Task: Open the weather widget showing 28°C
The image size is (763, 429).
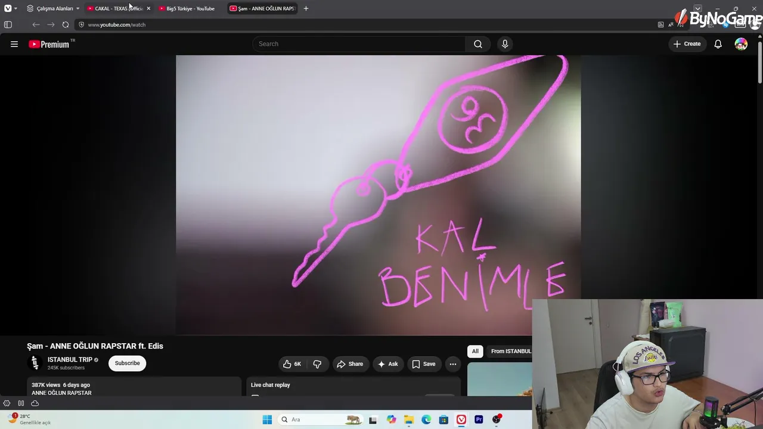Action: pyautogui.click(x=30, y=419)
